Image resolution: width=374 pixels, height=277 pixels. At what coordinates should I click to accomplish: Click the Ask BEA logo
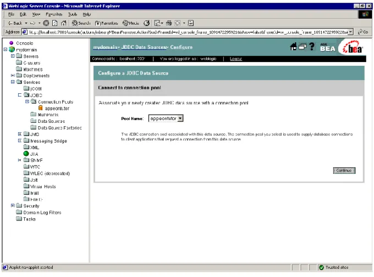point(327,47)
